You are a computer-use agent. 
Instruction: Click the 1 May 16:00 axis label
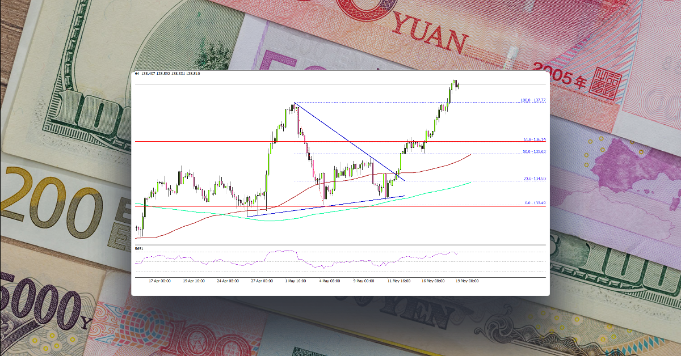[295, 281]
